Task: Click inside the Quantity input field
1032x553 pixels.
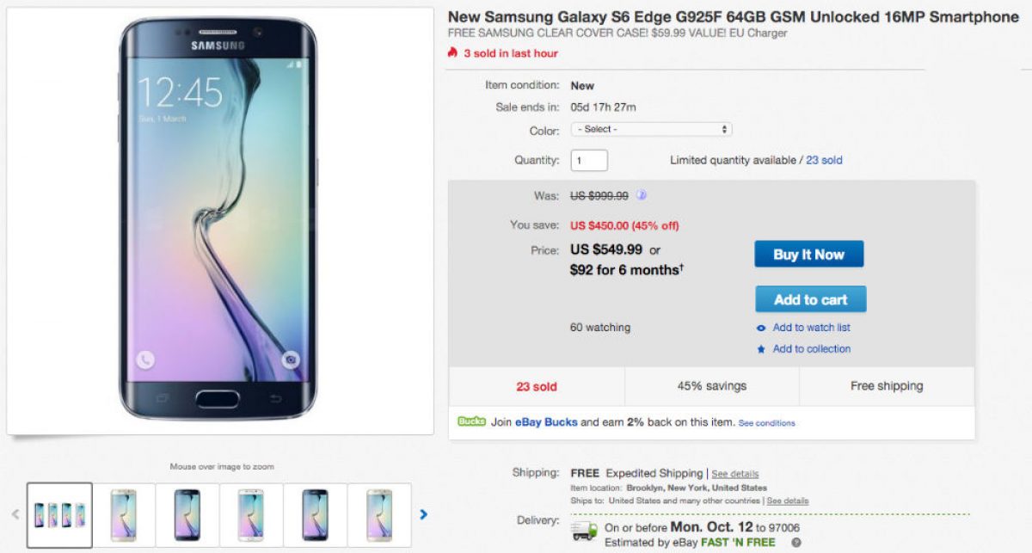Action: coord(589,160)
